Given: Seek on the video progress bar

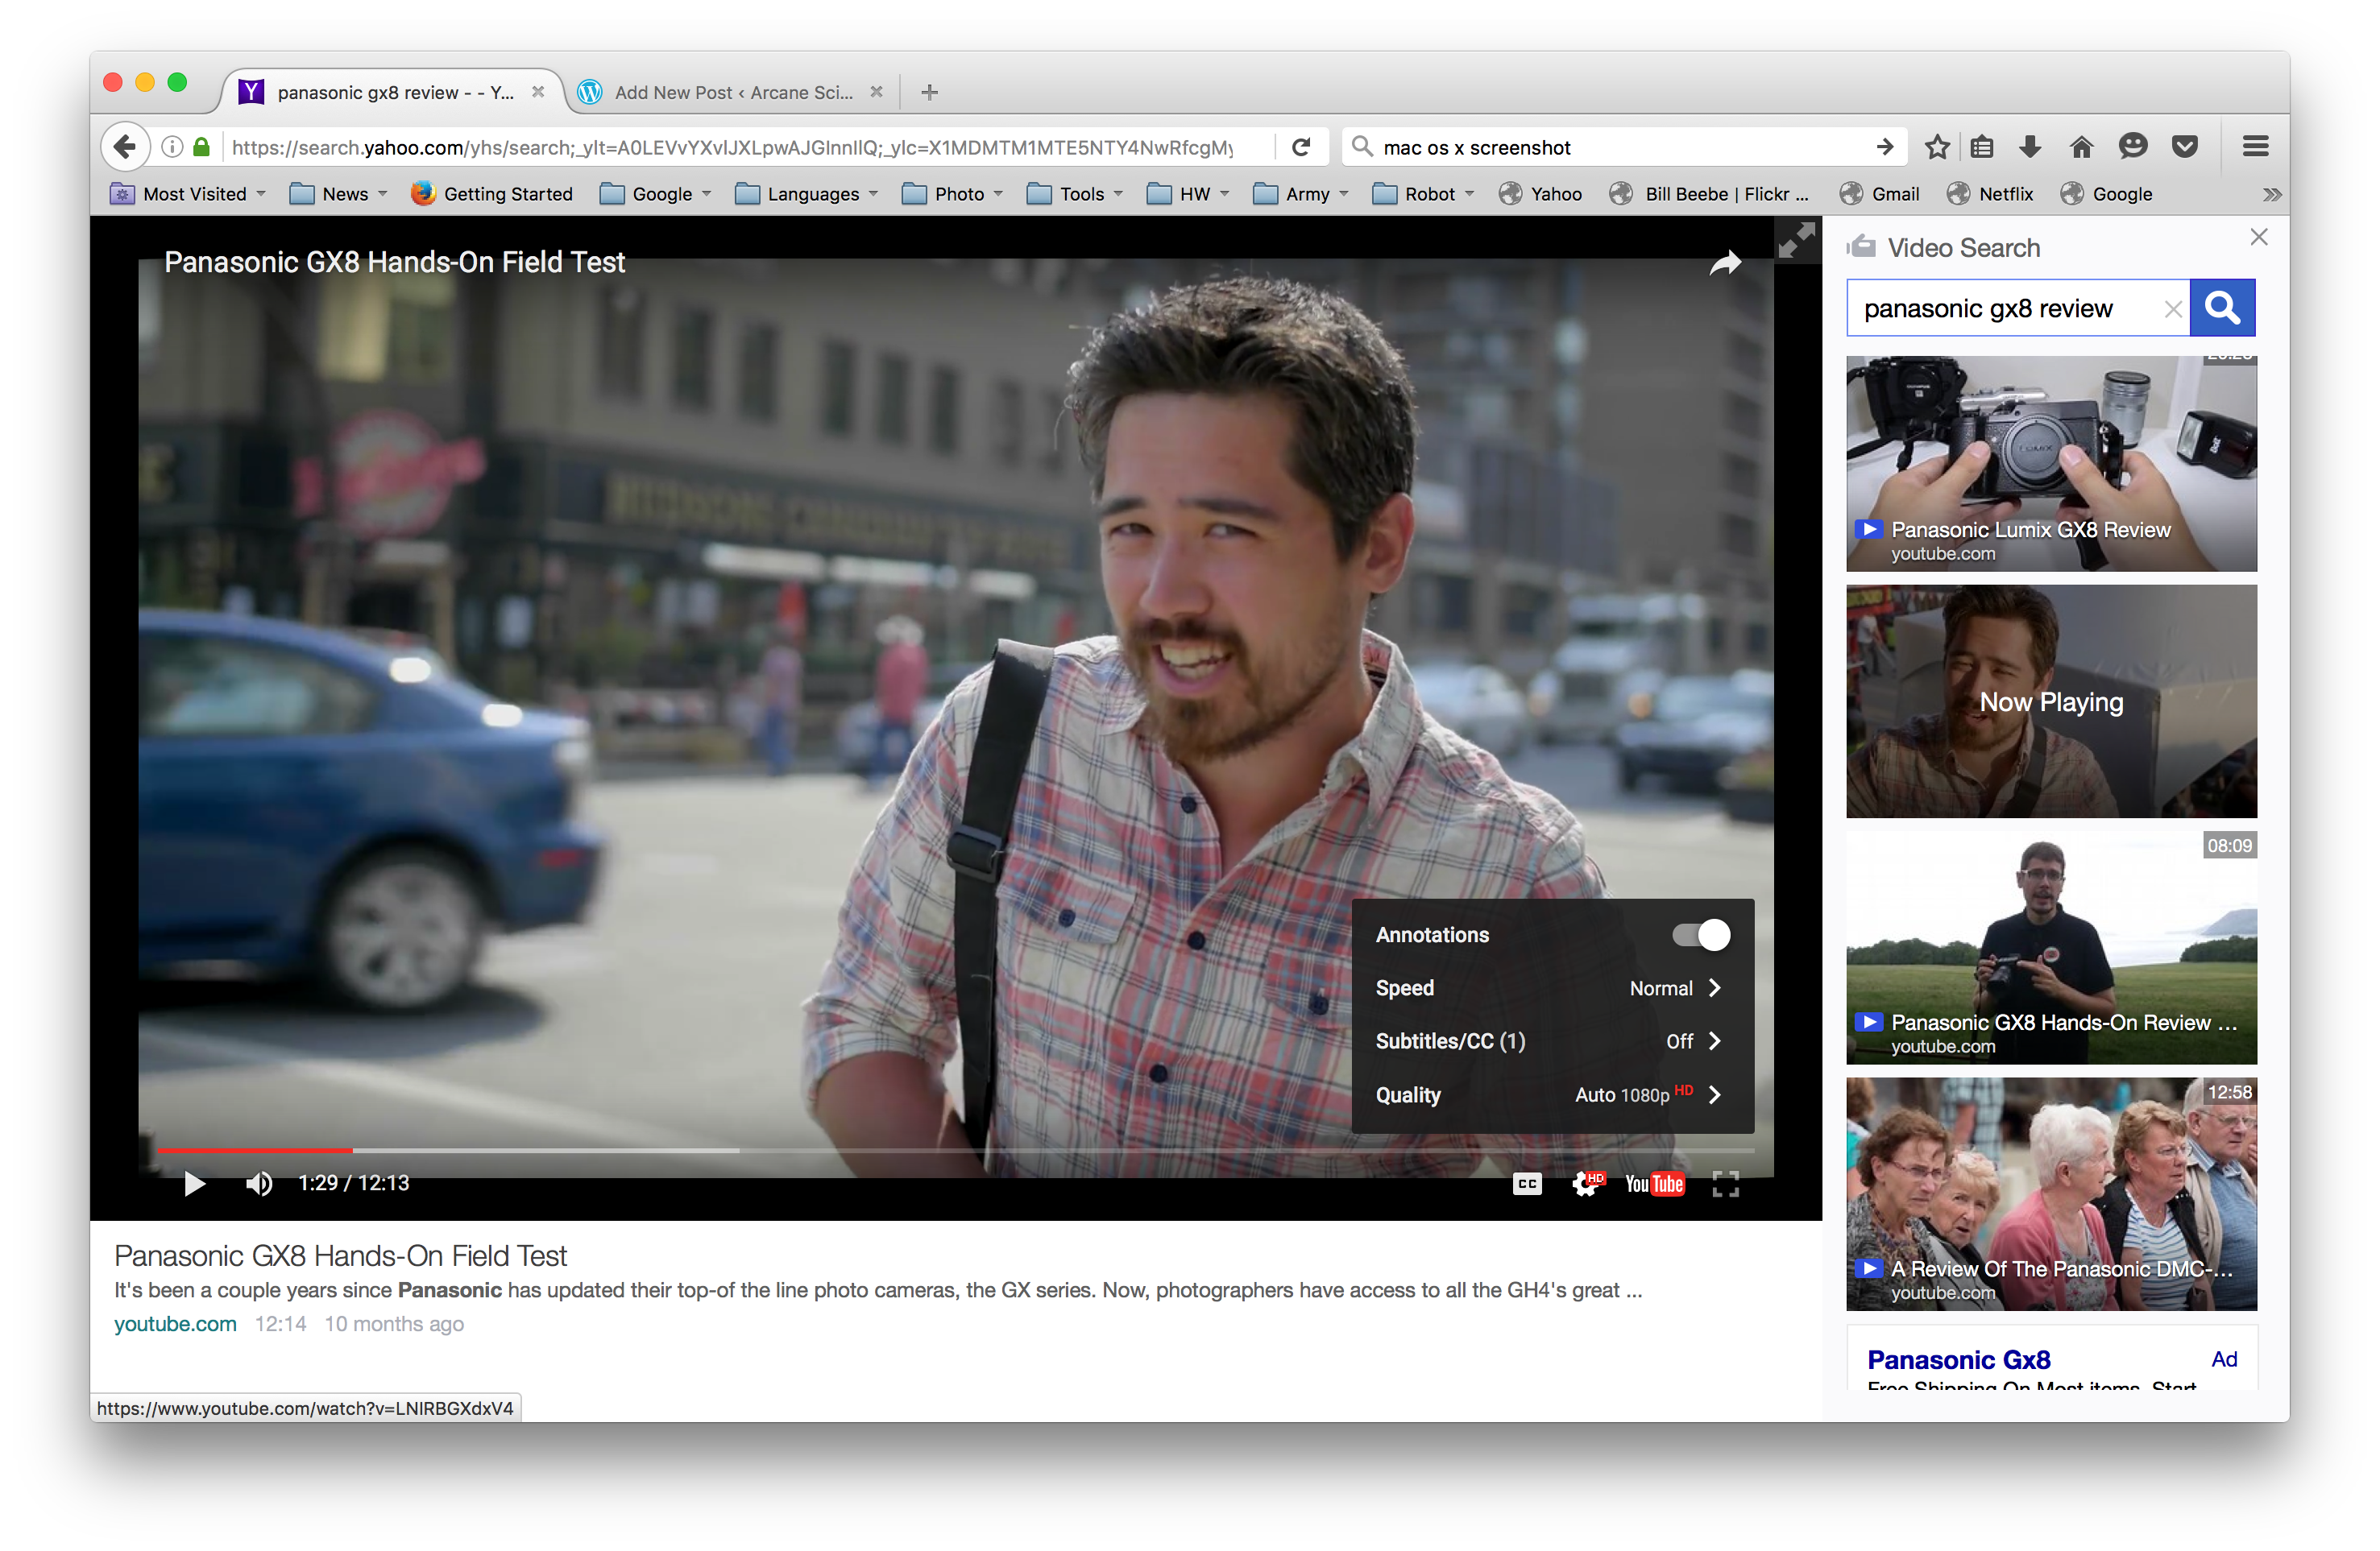Looking at the screenshot, I should (955, 1152).
